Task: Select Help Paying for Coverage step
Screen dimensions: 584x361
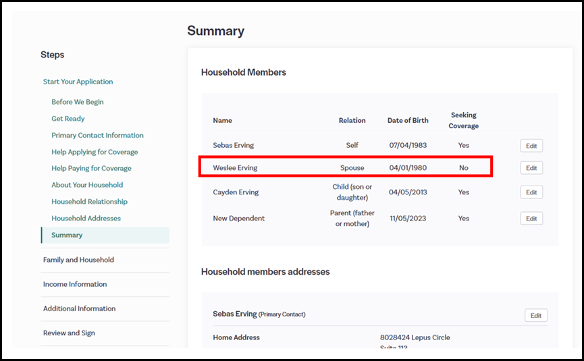Action: (x=91, y=168)
